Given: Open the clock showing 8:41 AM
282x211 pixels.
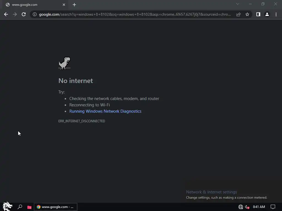Looking at the screenshot, I should click(x=259, y=207).
